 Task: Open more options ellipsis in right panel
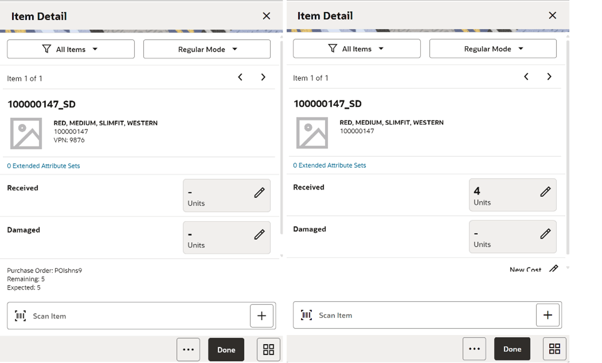point(475,349)
